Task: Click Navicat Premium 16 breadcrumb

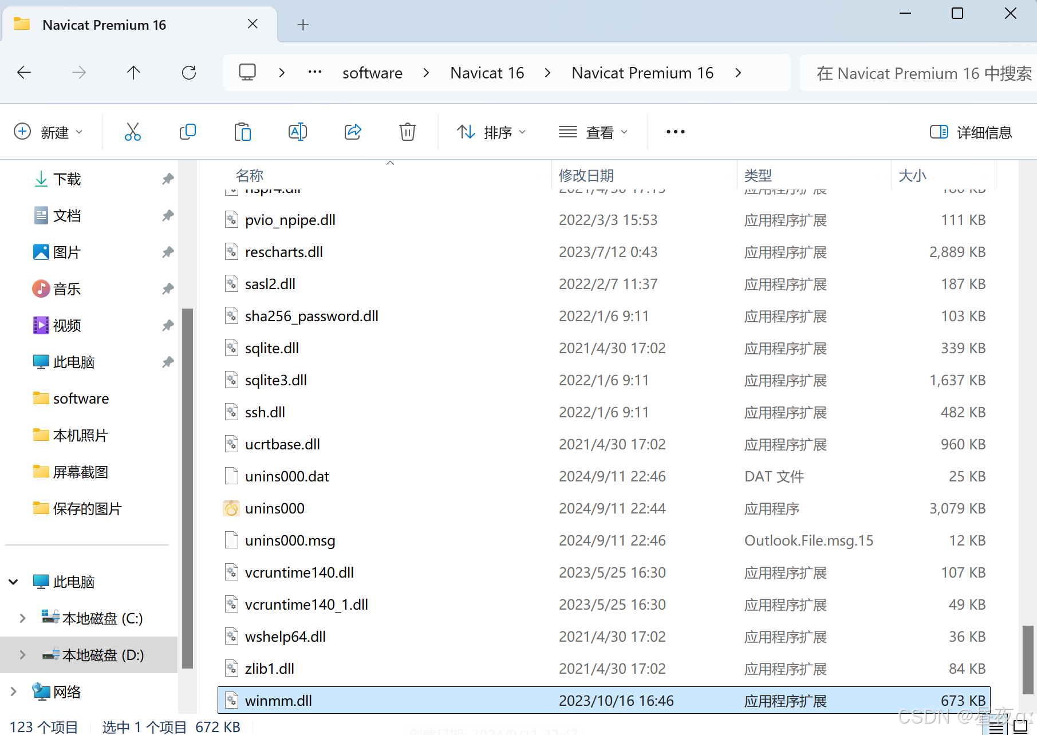Action: [642, 73]
